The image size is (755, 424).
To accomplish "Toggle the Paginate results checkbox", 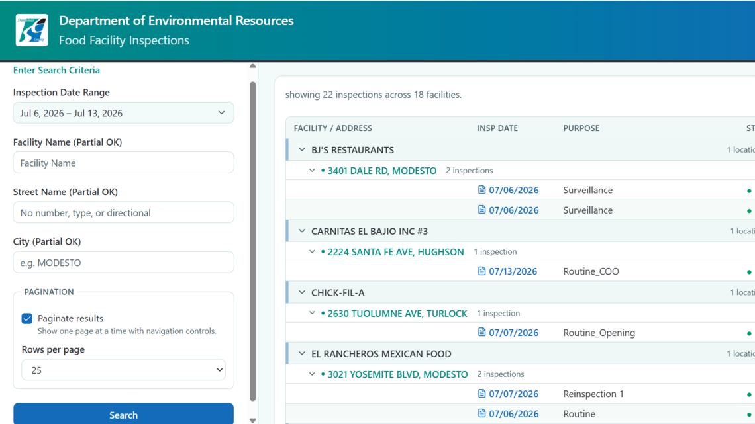I will [27, 318].
